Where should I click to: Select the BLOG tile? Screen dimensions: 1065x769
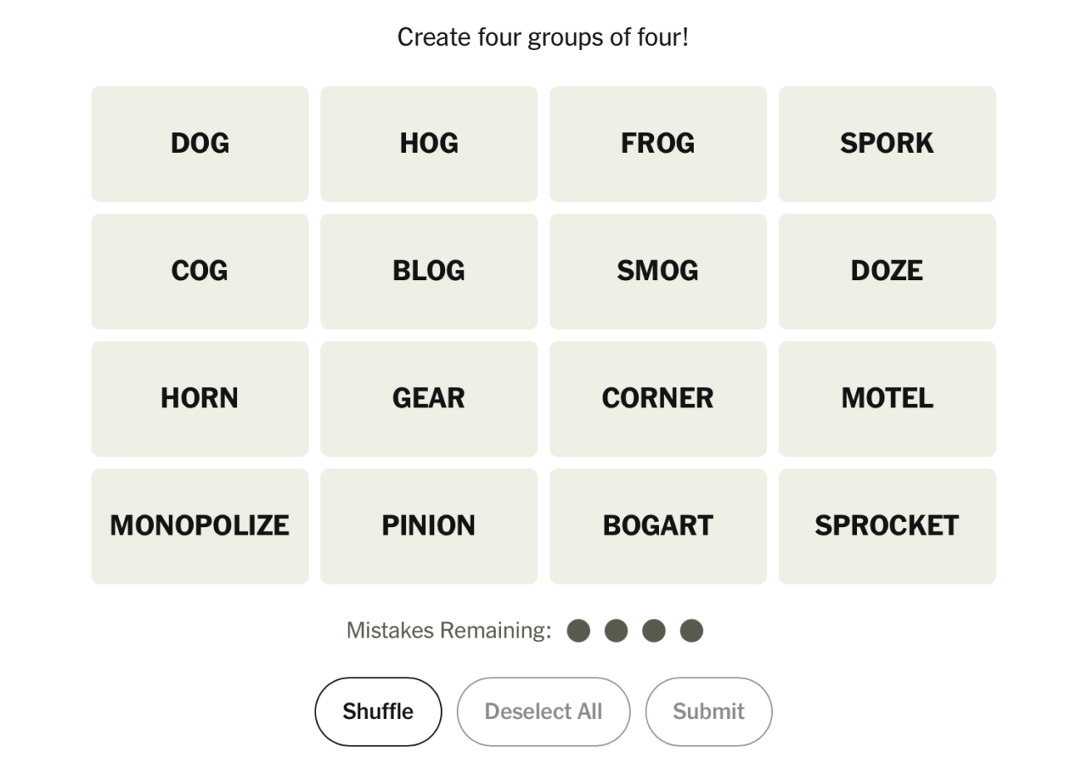tap(428, 271)
